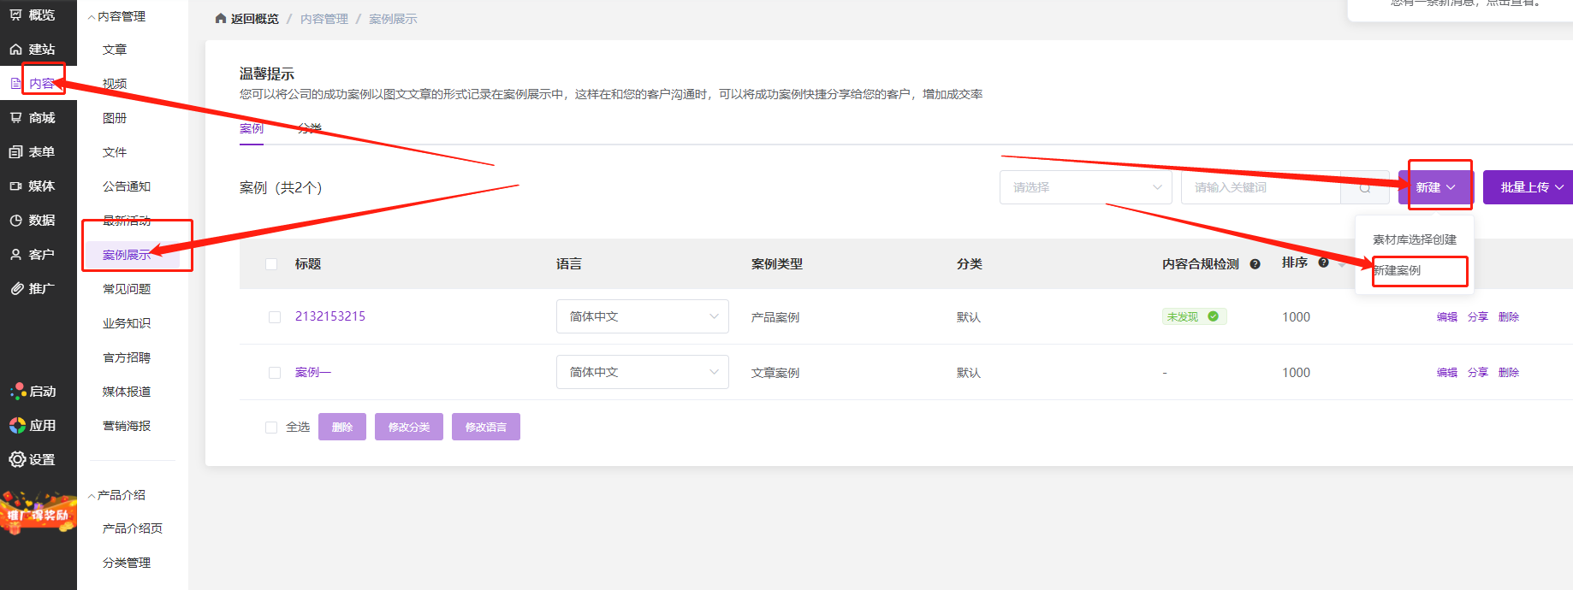Click the home icon beside 返回概览
The width and height of the screenshot is (1573, 590).
click(x=221, y=19)
